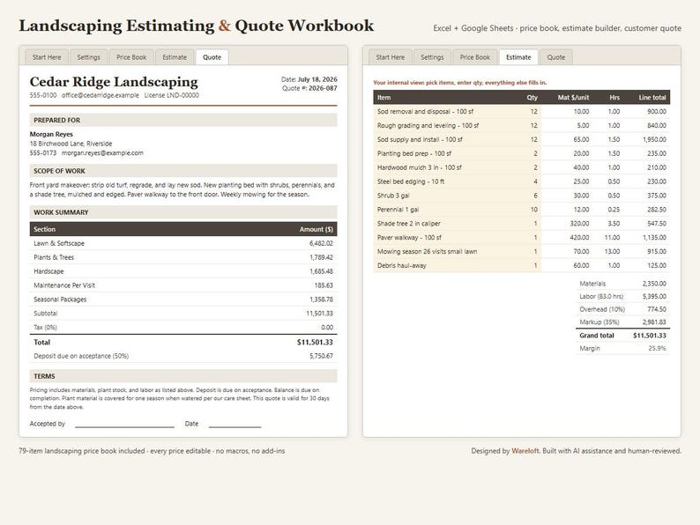The width and height of the screenshot is (700, 525).
Task: Click the Hardscape row label
Action: [48, 271]
